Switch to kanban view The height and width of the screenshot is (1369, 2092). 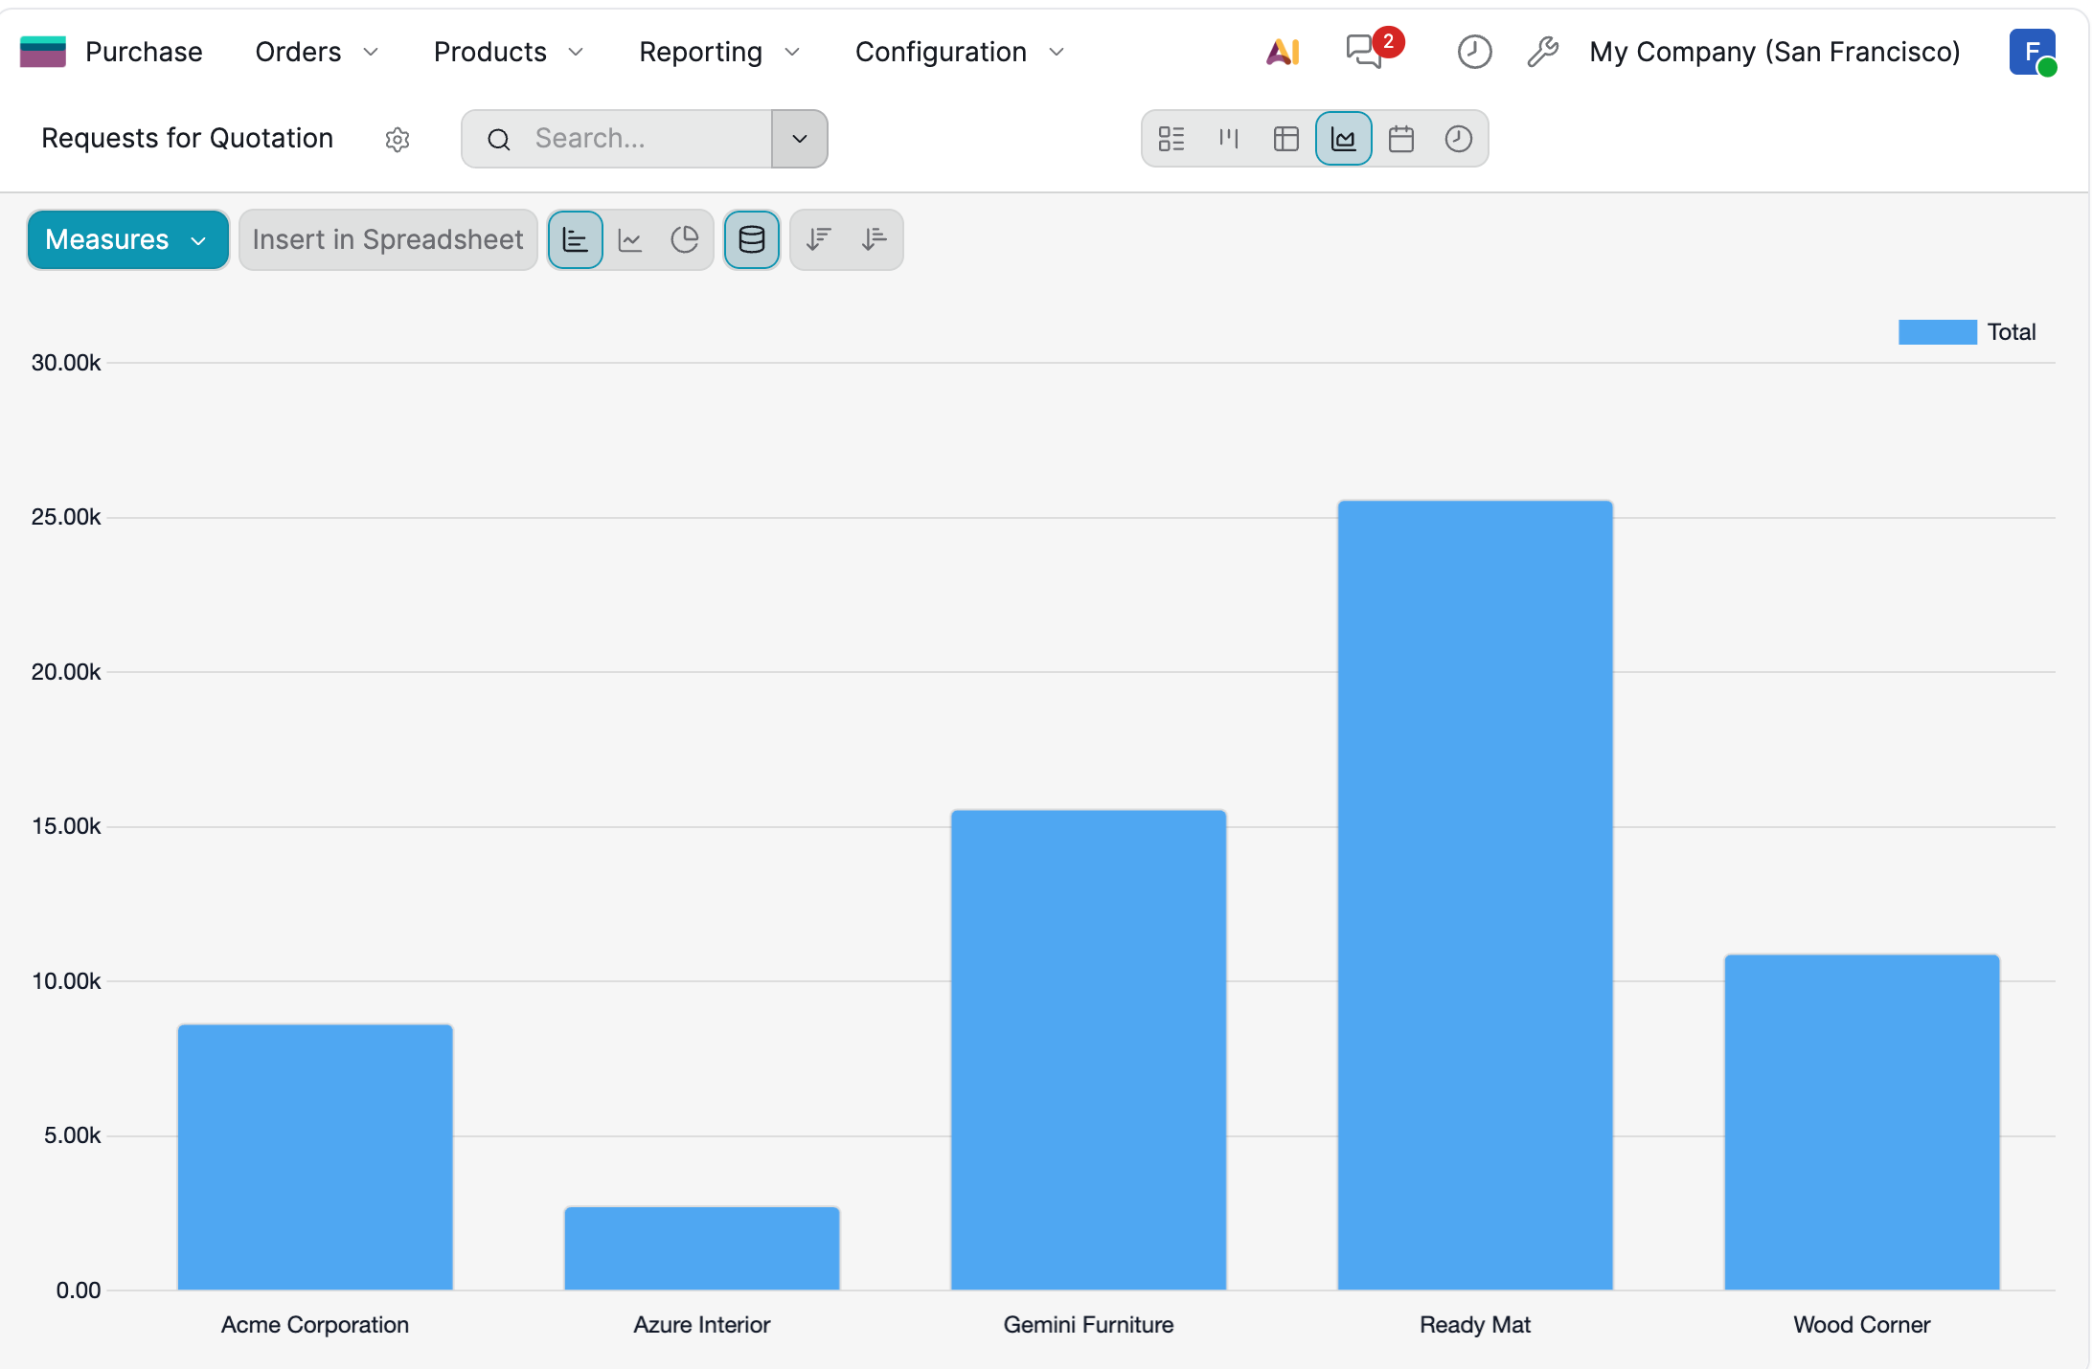coord(1228,139)
